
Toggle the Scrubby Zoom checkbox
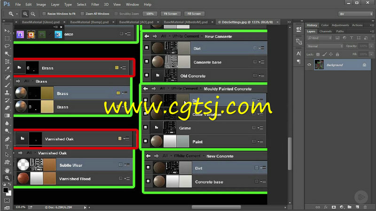coord(116,14)
